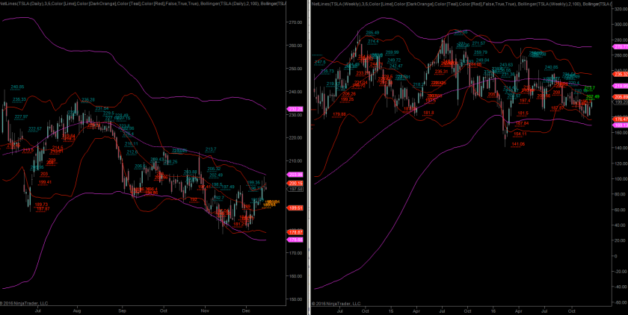Select the green 202.49 label on weekly chart

point(593,97)
